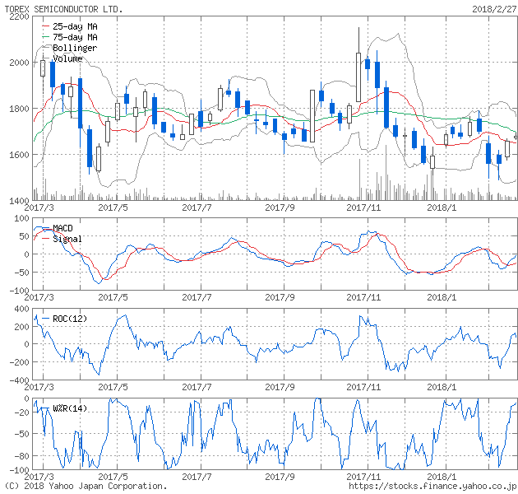
Task: Select the Bollinger legend entry
Action: [x=74, y=49]
